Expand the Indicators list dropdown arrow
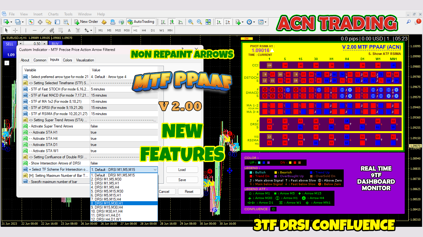The height and width of the screenshot is (237, 423). [x=243, y=22]
